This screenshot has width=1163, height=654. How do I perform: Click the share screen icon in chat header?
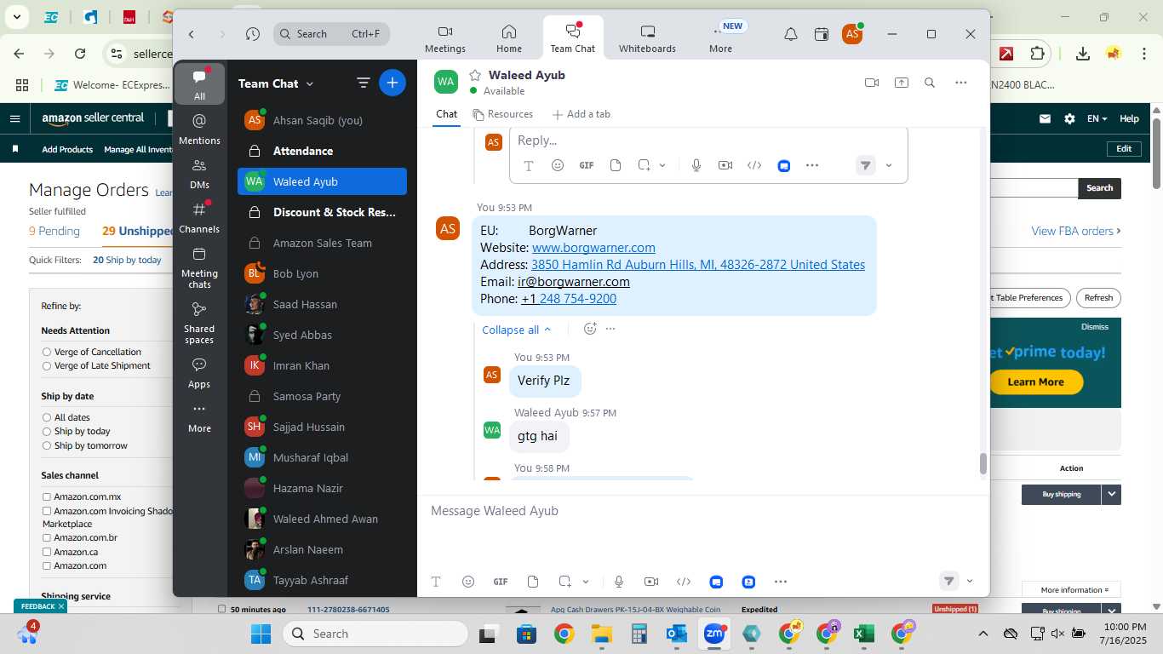coord(901,83)
